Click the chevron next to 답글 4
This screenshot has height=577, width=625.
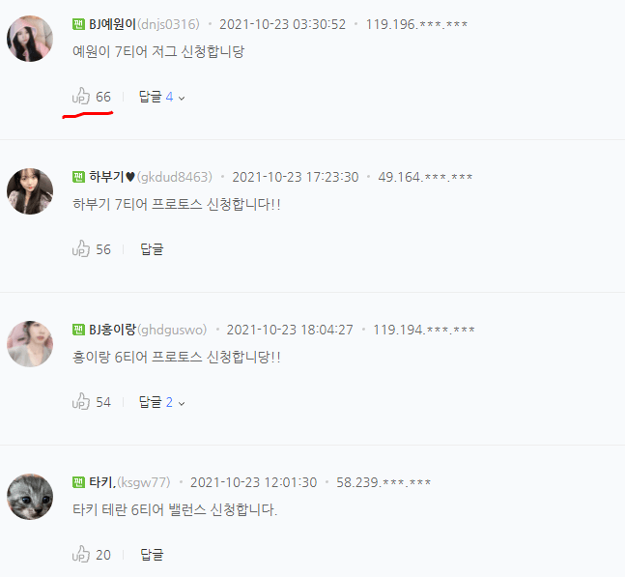[182, 98]
